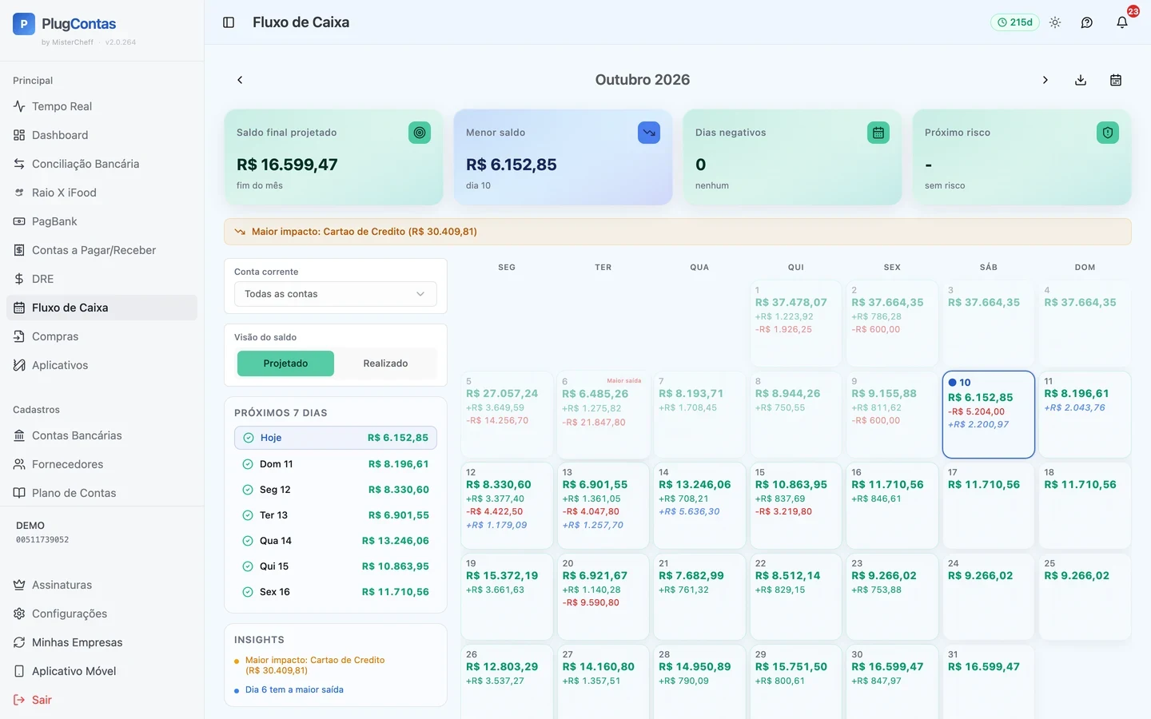Click the 215d trial badge
The image size is (1151, 719).
(x=1015, y=22)
